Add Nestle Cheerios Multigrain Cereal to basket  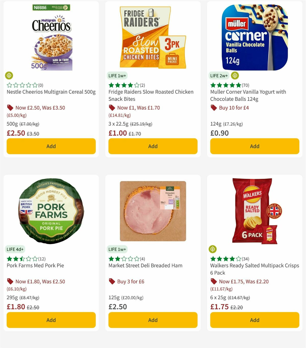click(51, 146)
